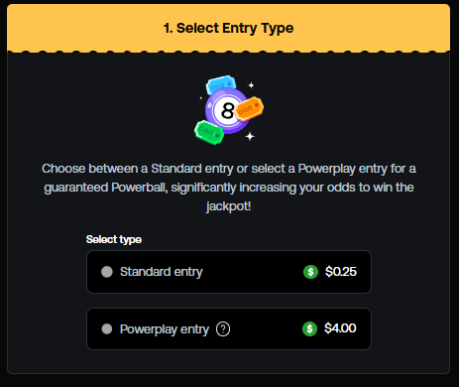
Task: Click the Standard vs Powerplay description paragraph
Action: tap(229, 188)
